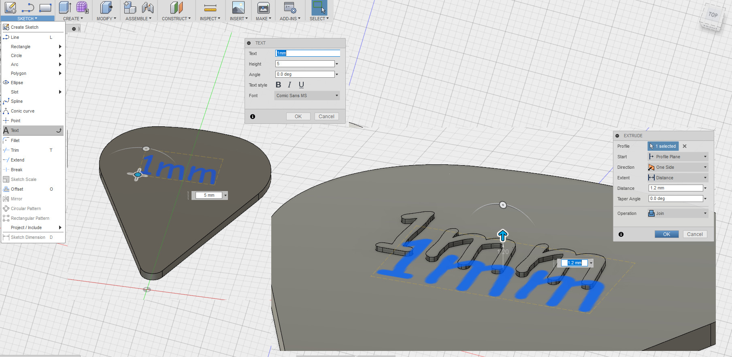The height and width of the screenshot is (357, 732).
Task: Open the Taper Angle dropdown arrow
Action: click(x=705, y=199)
